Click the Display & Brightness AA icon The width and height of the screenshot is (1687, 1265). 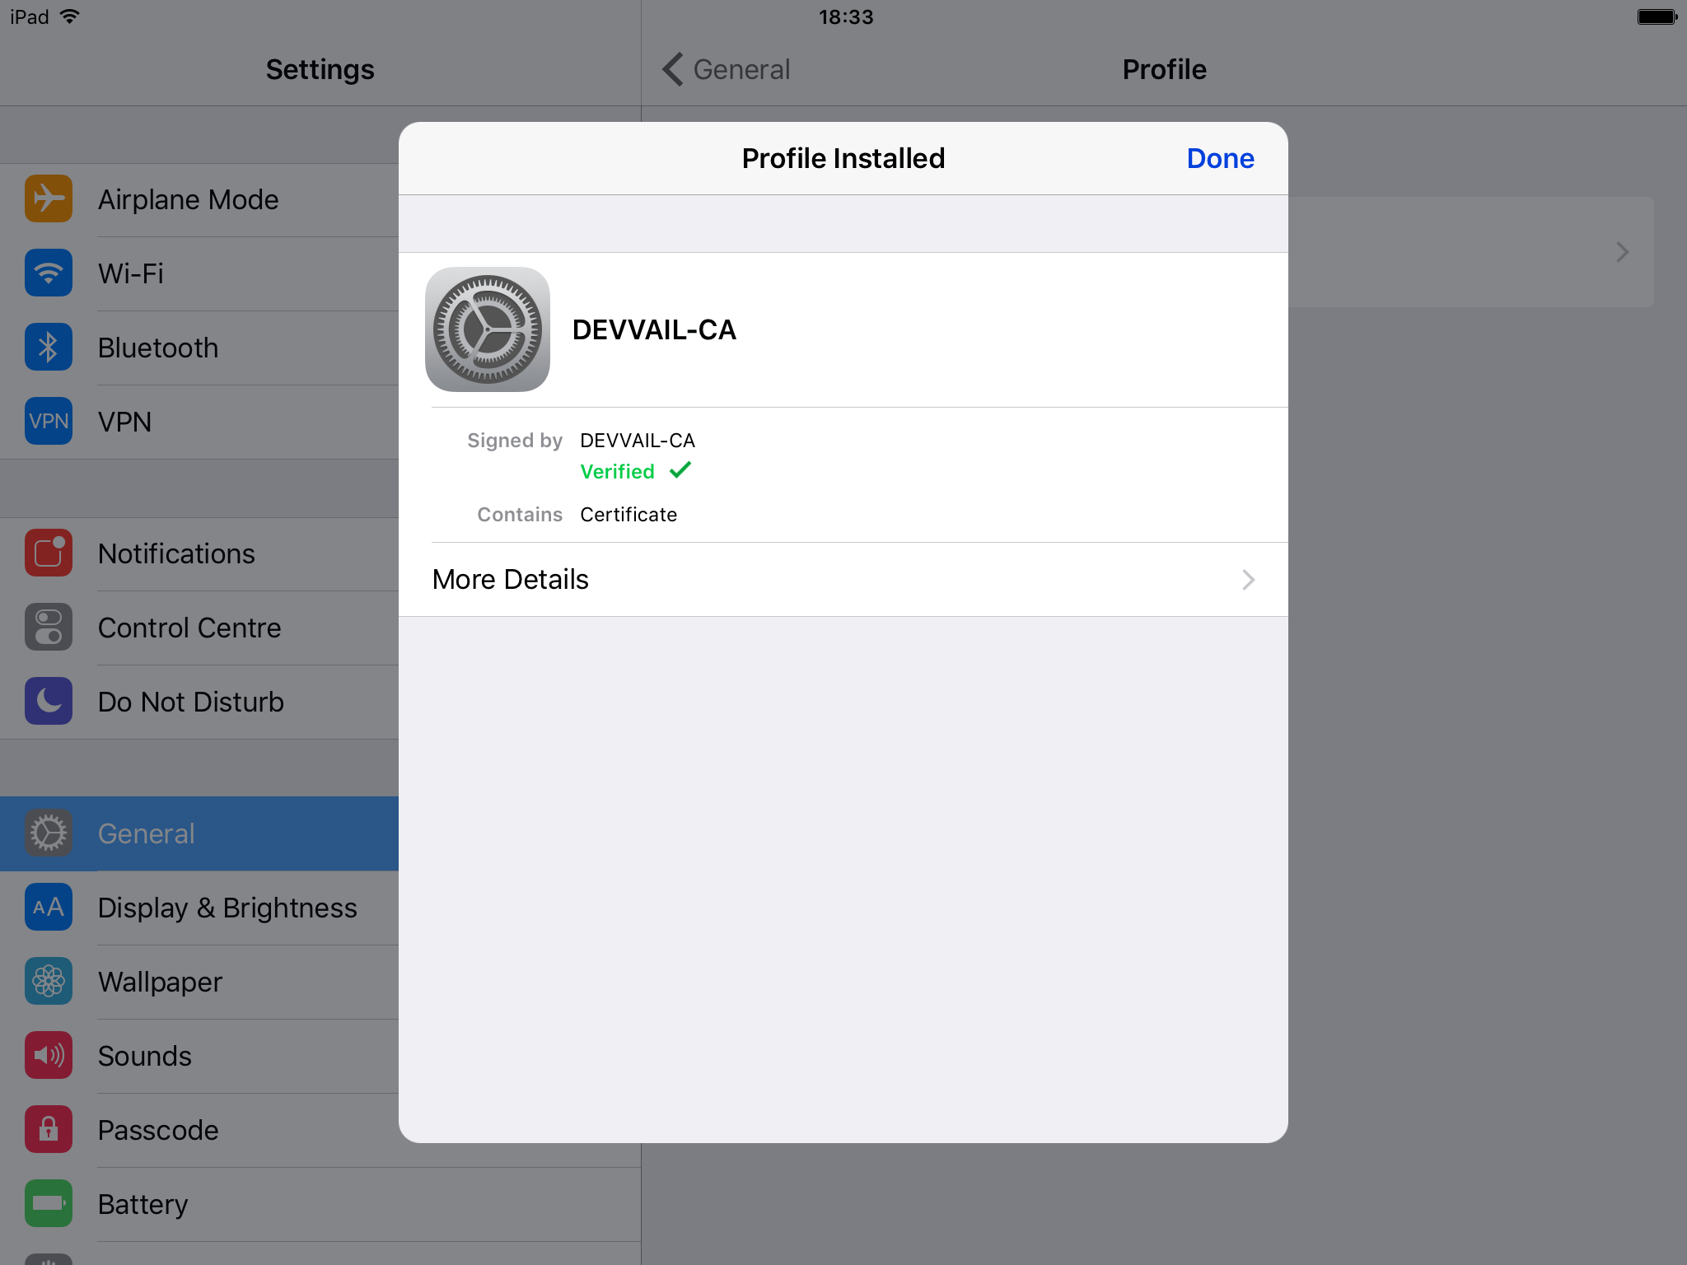(49, 907)
